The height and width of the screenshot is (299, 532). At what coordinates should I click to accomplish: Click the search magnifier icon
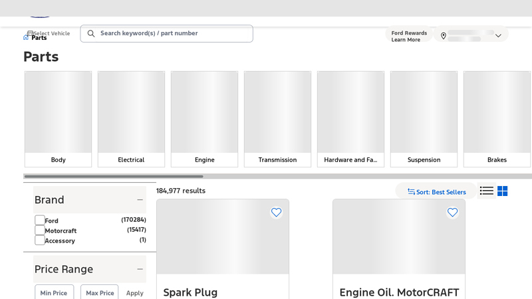pos(91,33)
